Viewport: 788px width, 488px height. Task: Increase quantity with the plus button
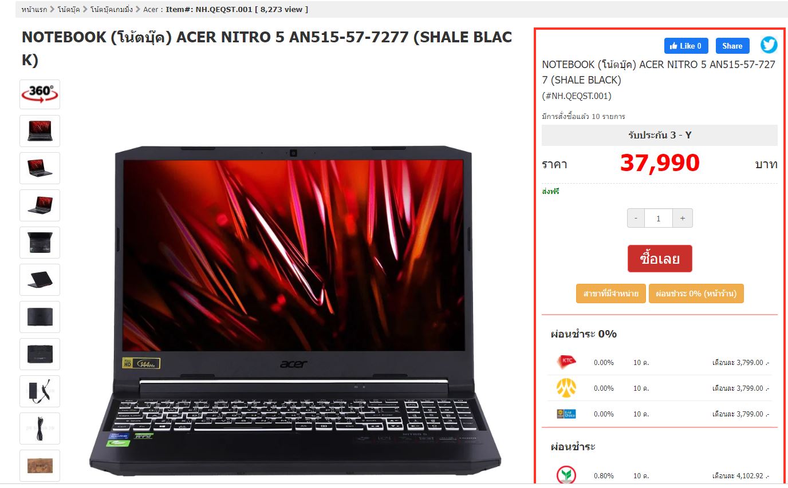coord(682,218)
